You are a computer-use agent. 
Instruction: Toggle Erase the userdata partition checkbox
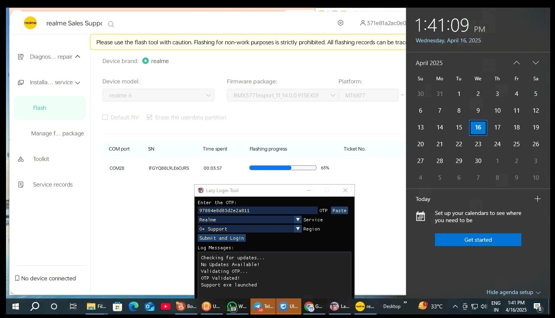pos(150,117)
